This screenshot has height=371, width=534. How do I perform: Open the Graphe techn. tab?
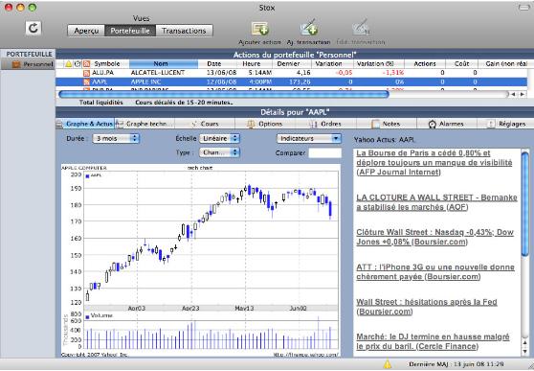click(x=145, y=124)
